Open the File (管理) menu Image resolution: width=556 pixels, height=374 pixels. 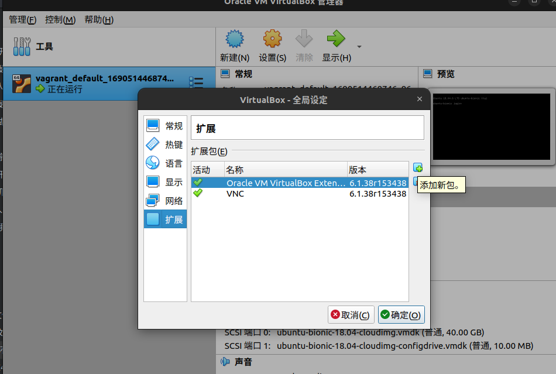(x=22, y=20)
